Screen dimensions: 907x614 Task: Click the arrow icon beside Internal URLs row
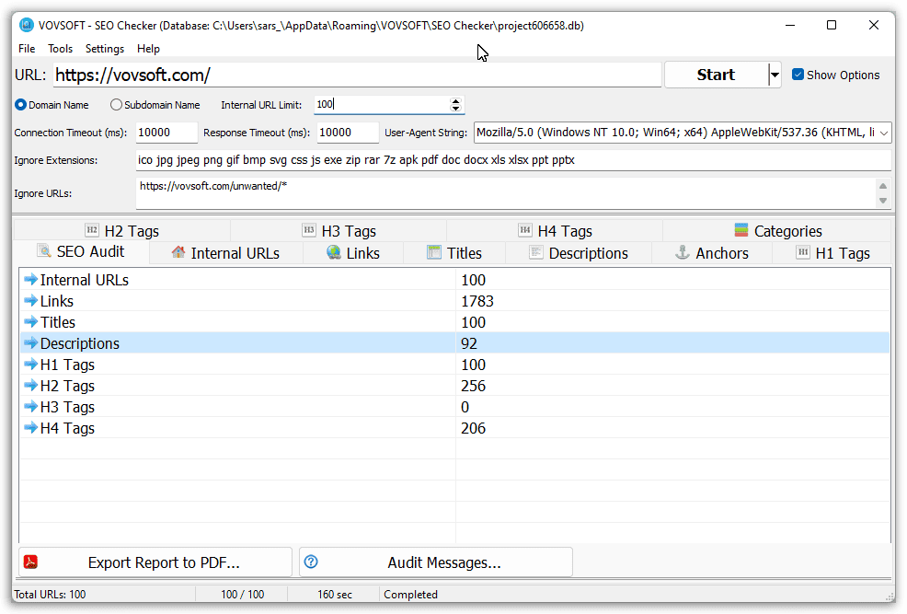pos(30,280)
